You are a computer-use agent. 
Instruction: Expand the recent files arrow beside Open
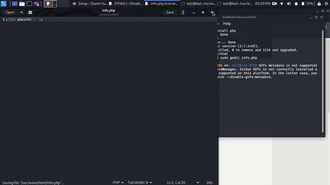(22, 12)
